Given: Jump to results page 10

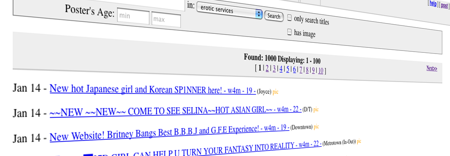Looking at the screenshot, I should coord(321,70).
